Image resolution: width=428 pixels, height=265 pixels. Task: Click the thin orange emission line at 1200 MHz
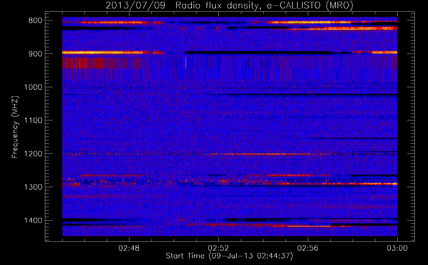[230, 154]
